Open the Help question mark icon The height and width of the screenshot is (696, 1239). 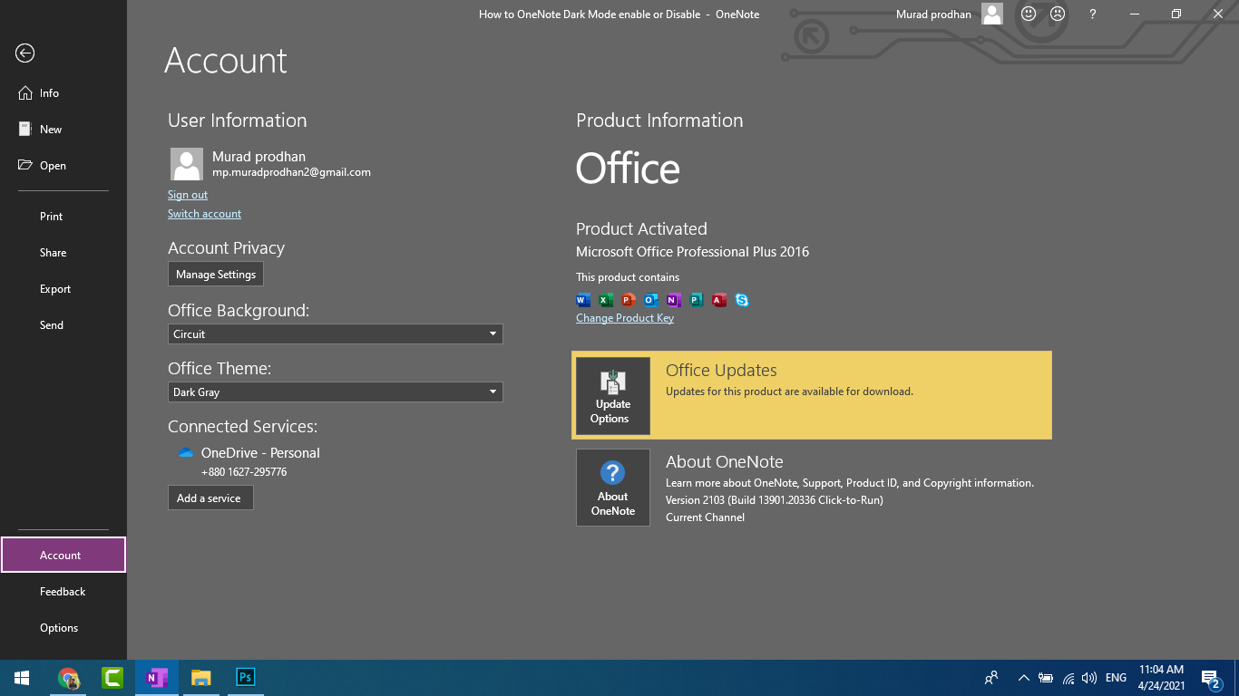(1093, 14)
